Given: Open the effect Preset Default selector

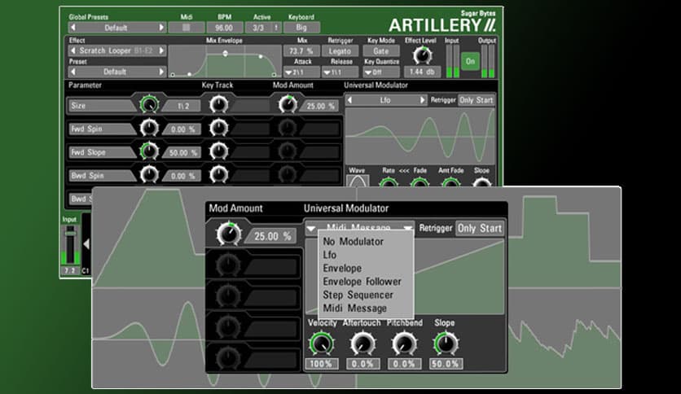Looking at the screenshot, I should [x=117, y=72].
